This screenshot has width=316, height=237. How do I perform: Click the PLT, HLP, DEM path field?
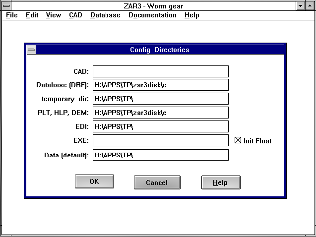[160, 113]
